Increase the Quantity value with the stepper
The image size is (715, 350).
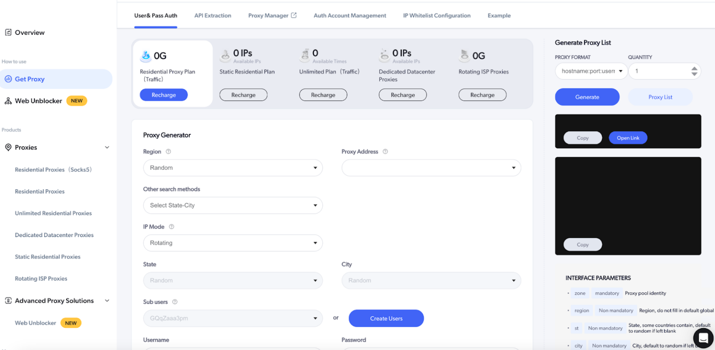pos(695,68)
